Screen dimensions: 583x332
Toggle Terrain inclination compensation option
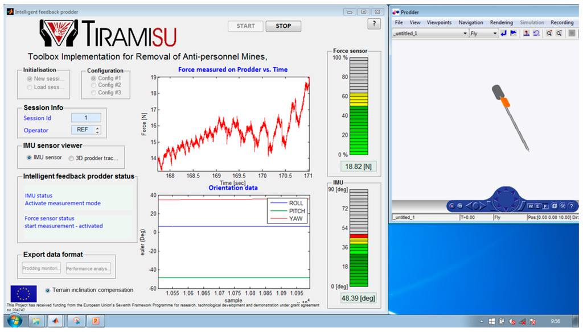click(x=48, y=290)
